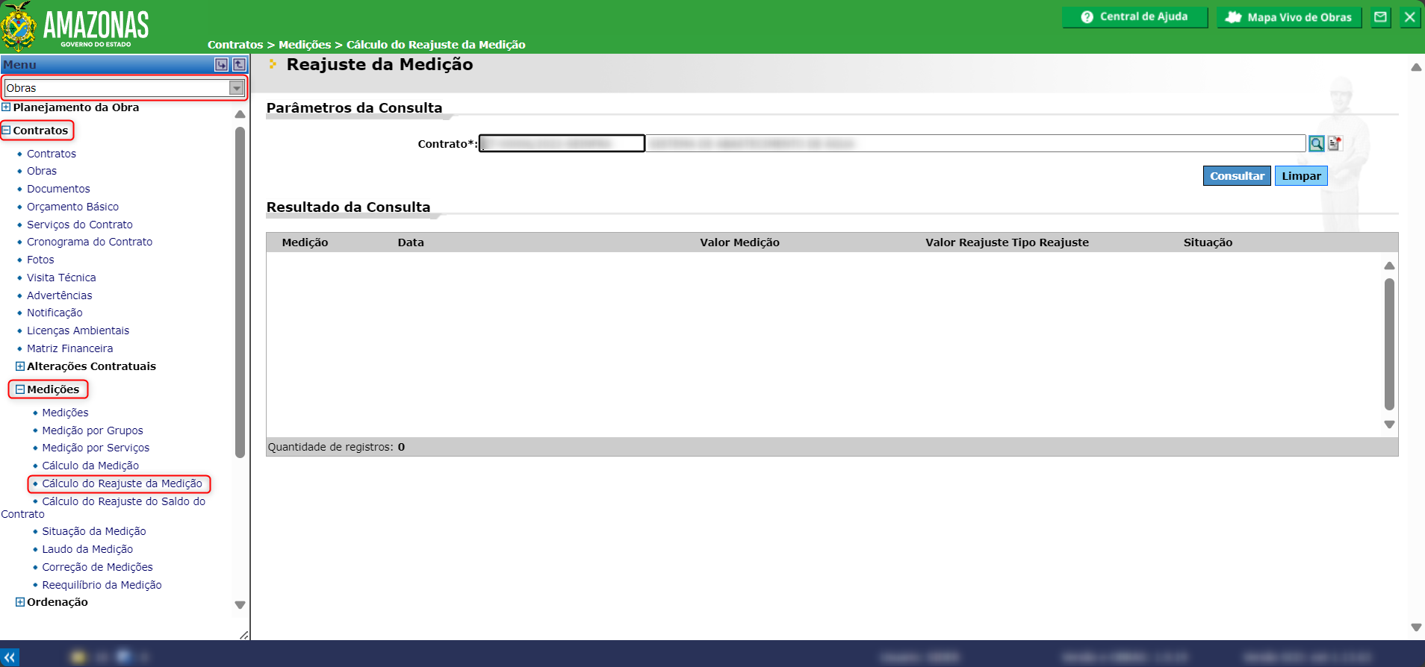Expand Alterações Contratuais node

20,366
